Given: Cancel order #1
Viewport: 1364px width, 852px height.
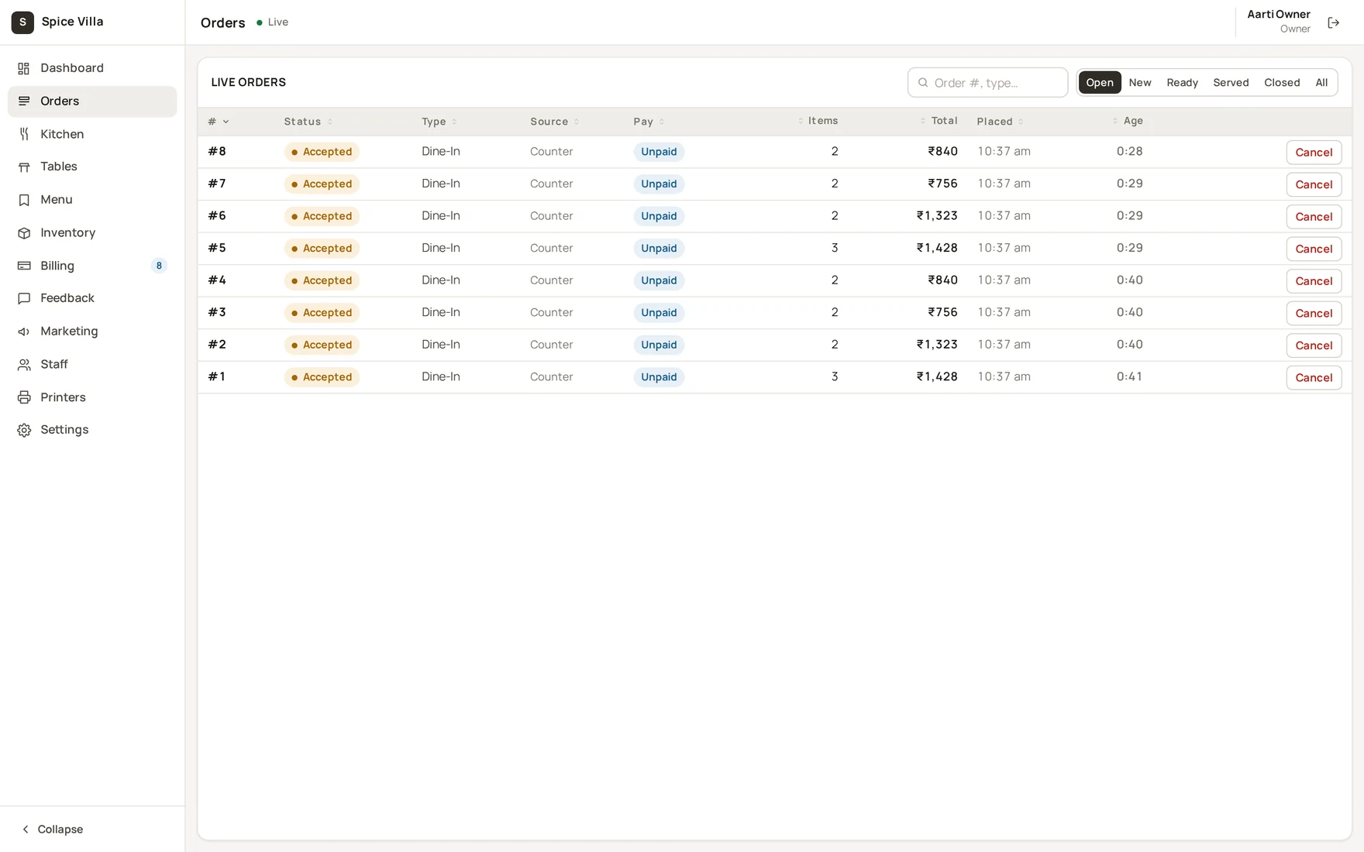Looking at the screenshot, I should 1314,377.
